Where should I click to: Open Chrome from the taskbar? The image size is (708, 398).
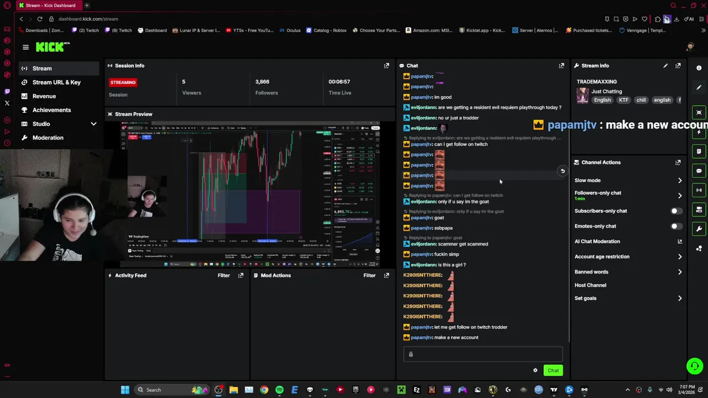pyautogui.click(x=264, y=390)
